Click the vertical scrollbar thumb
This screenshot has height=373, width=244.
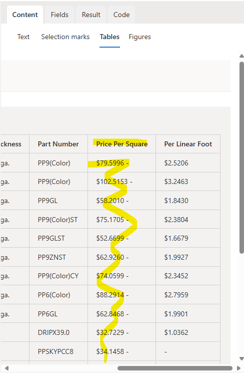241,157
